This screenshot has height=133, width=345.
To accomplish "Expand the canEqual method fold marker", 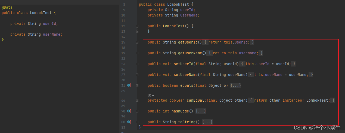I will pyautogui.click(x=137, y=101).
